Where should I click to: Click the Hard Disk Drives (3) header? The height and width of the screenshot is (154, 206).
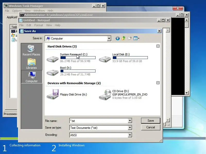[x=62, y=46]
